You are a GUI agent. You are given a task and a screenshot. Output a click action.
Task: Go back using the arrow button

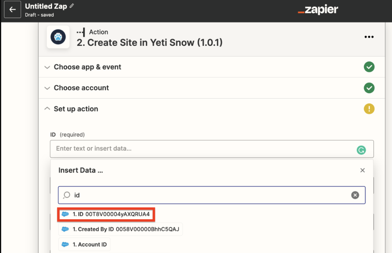tap(12, 9)
